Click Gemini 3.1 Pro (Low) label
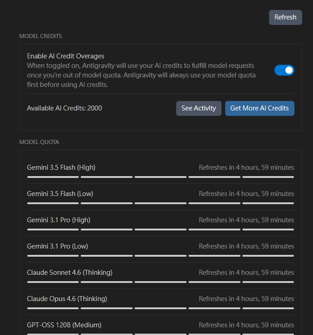The height and width of the screenshot is (335, 313). pyautogui.click(x=58, y=246)
